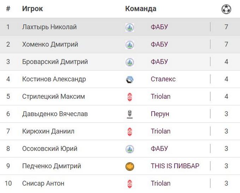
Task: Open player Педченко Дмитрий
Action: point(52,166)
